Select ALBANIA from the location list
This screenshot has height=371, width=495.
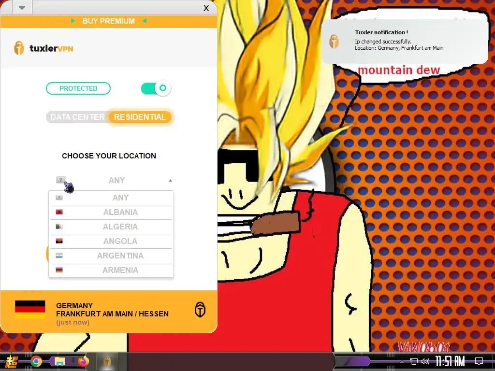111,213
